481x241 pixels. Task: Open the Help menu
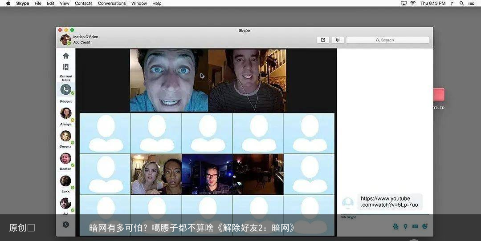tap(157, 4)
